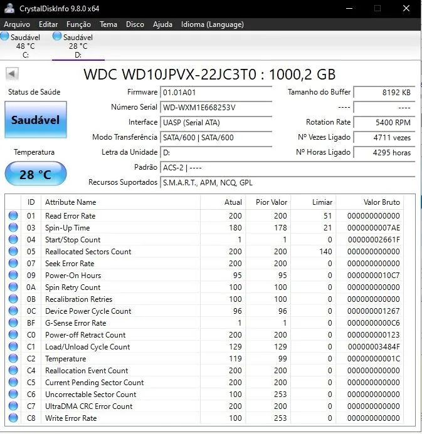Image resolution: width=422 pixels, height=434 pixels.
Task: Click the power-on hours 4295 horas
Action: click(x=384, y=152)
